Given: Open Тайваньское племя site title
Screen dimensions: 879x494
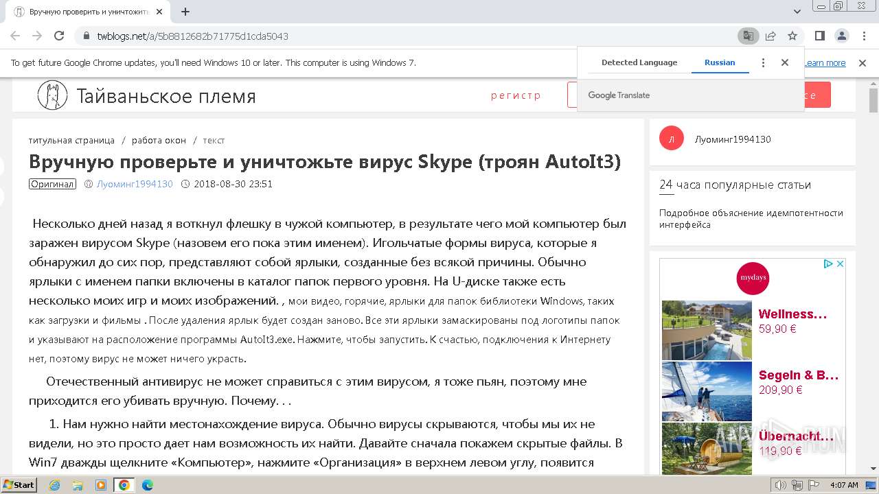Looking at the screenshot, I should pos(166,96).
